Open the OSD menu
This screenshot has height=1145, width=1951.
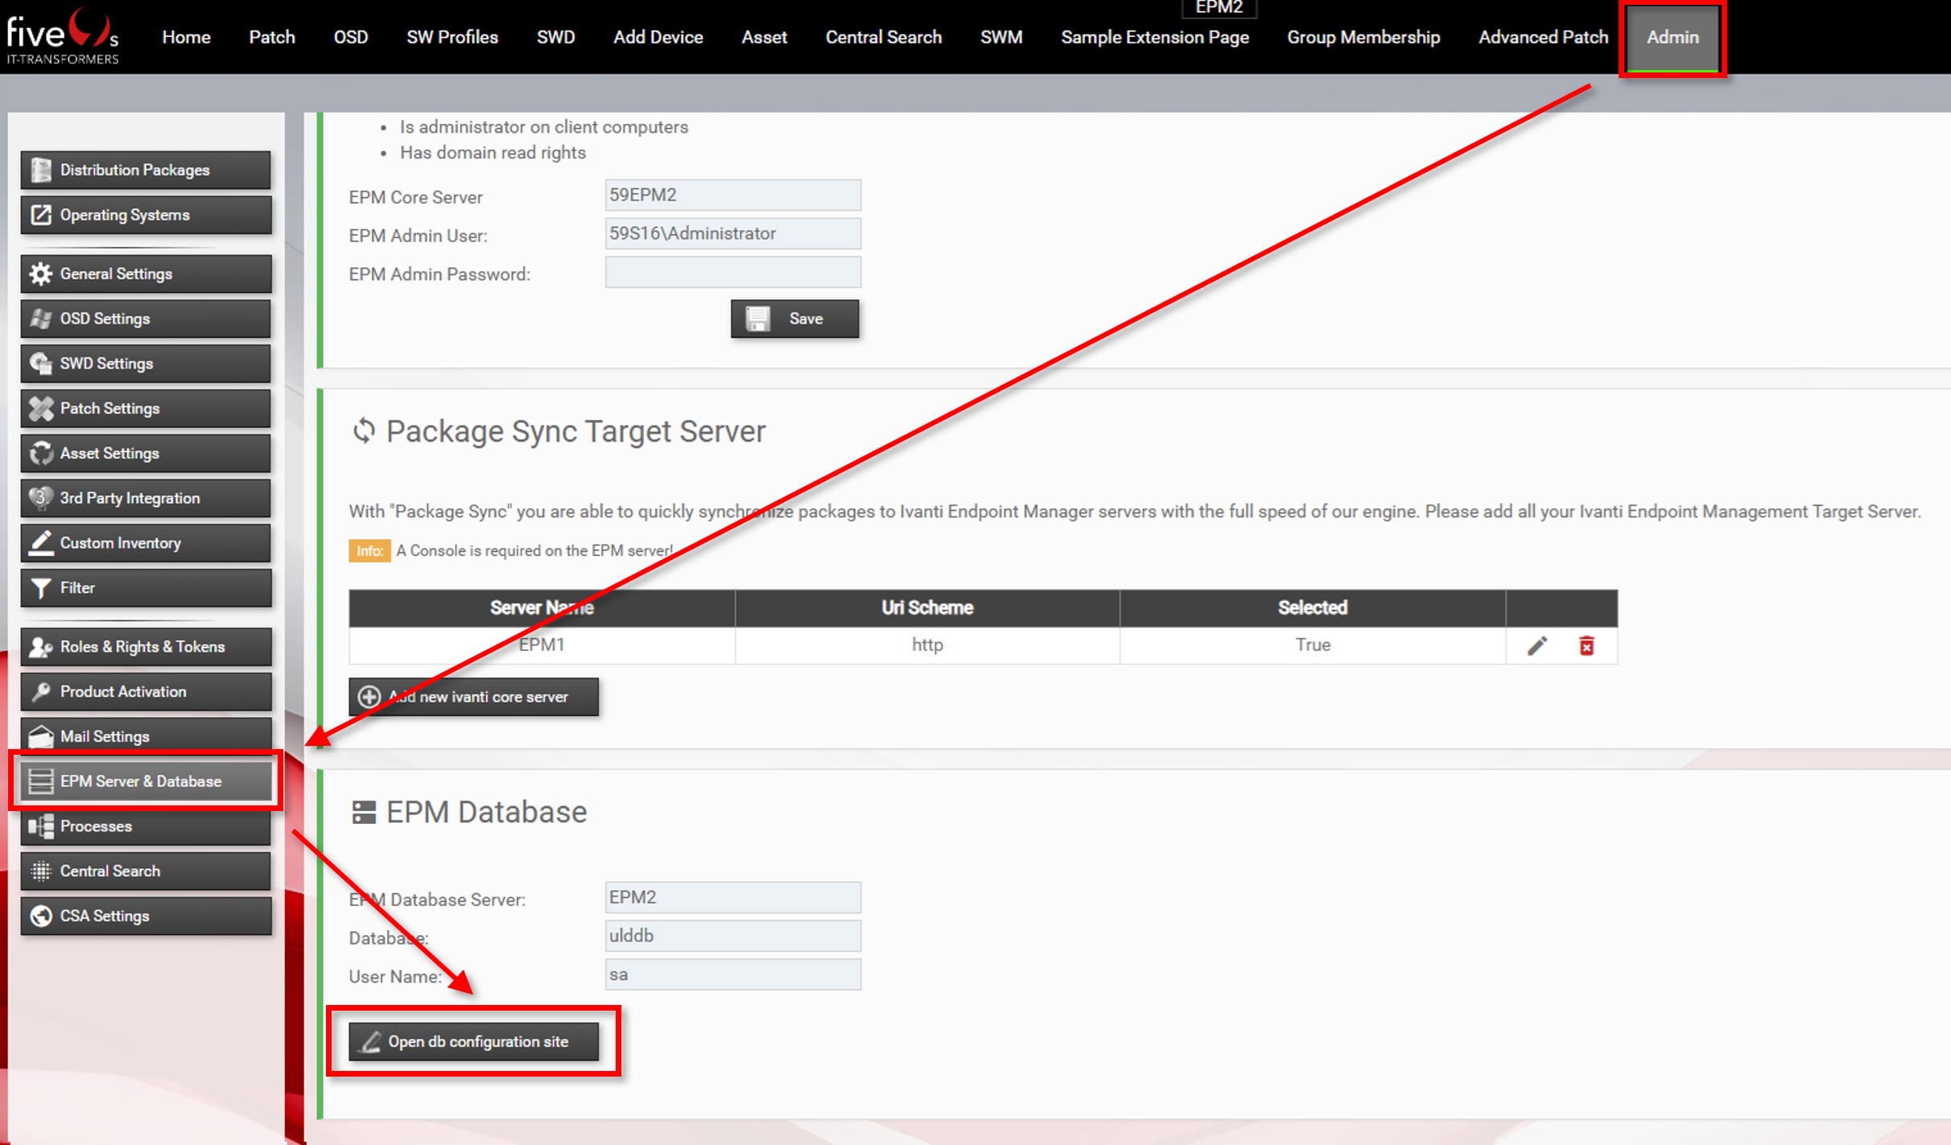click(x=351, y=37)
